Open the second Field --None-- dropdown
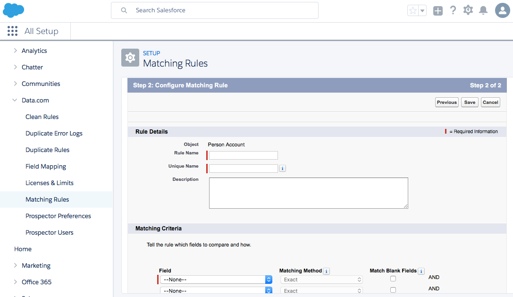This screenshot has width=513, height=297. pos(216,290)
